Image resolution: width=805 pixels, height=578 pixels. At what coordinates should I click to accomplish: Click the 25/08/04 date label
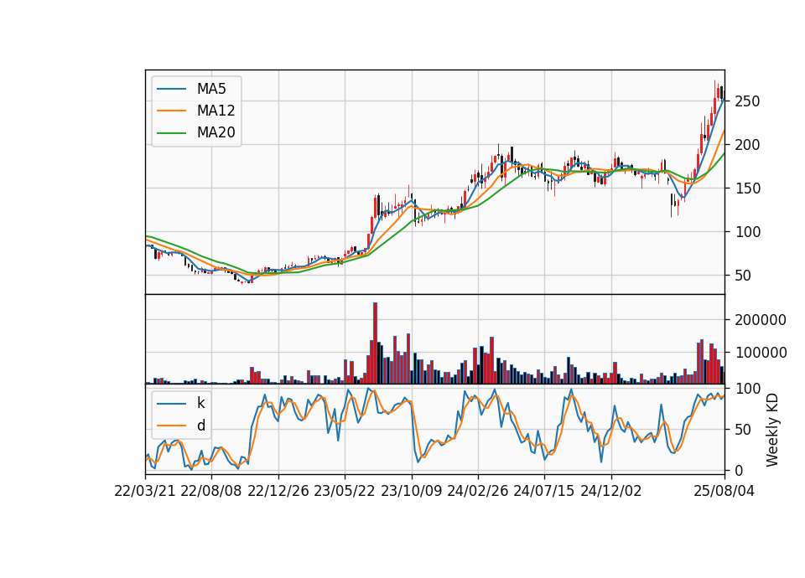(724, 491)
